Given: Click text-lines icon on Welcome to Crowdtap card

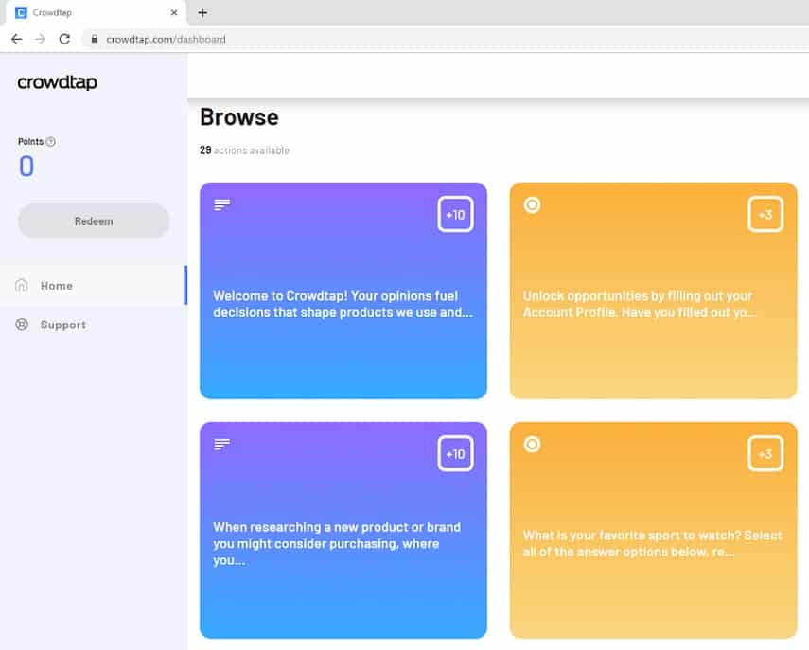Looking at the screenshot, I should 221,204.
